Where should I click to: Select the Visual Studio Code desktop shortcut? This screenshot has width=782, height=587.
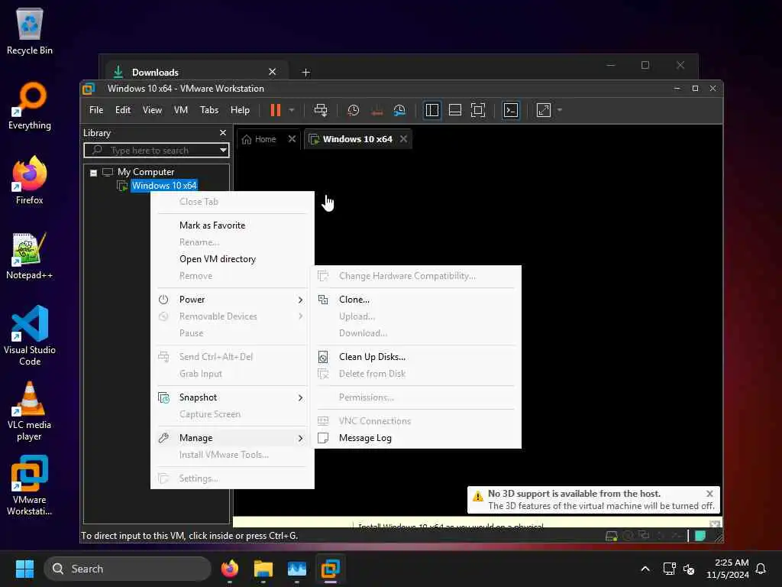[x=30, y=336]
